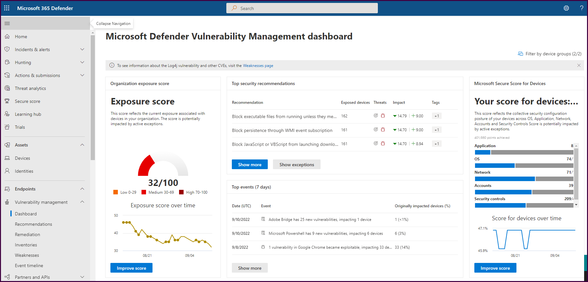Click the bug threat icon for WMI recommendation

pos(383,130)
